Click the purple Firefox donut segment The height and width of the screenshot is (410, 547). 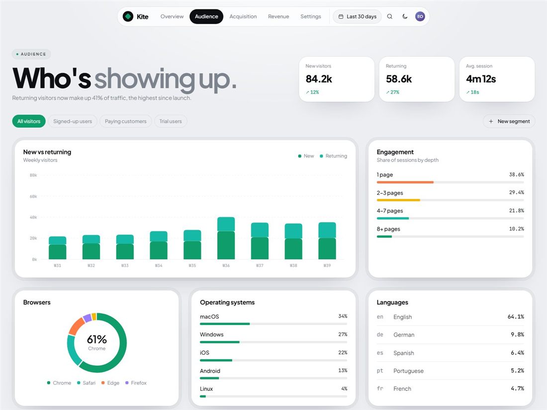tap(87, 318)
